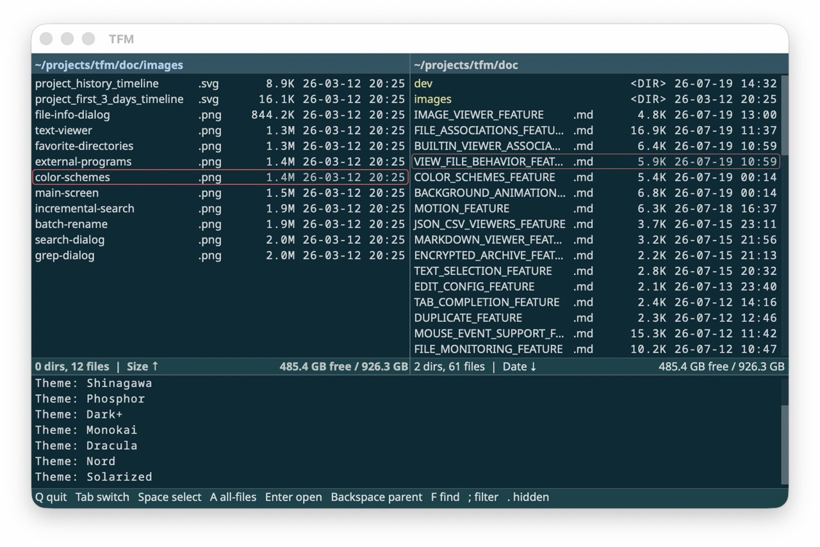Click the ~/projects/tfm/doc path header of right pane
Screen dimensions: 820x547
tap(466, 65)
